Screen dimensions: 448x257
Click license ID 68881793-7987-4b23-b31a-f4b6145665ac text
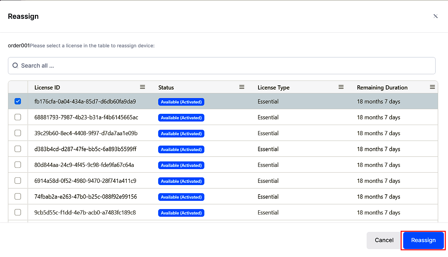click(86, 117)
